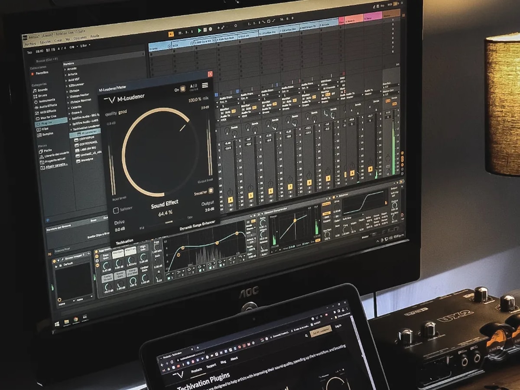Screen dimensions: 520x390
Task: Select the Clips category icon
Action: 39,130
